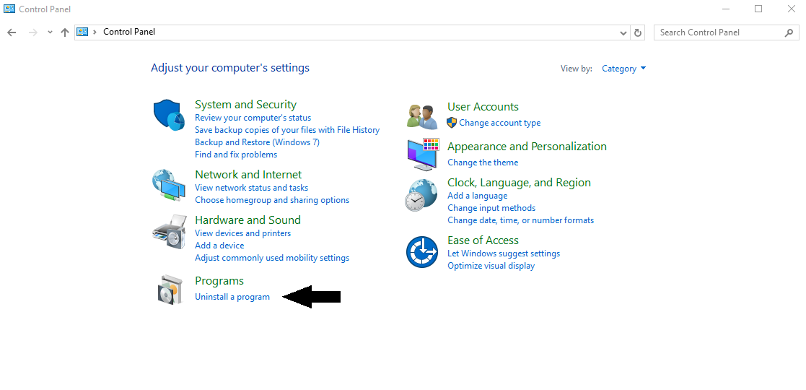Select Backup and Restore (Windows 7)
The image size is (806, 390).
pos(257,142)
